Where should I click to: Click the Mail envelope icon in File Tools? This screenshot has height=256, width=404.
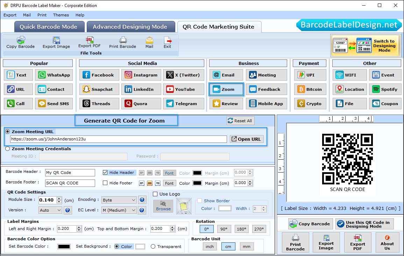click(149, 40)
